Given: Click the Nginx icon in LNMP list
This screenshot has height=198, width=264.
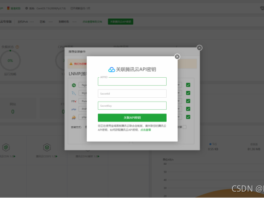Looking at the screenshot, I should 74,85.
